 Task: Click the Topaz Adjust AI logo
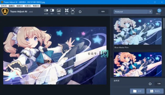[x=5, y=12]
